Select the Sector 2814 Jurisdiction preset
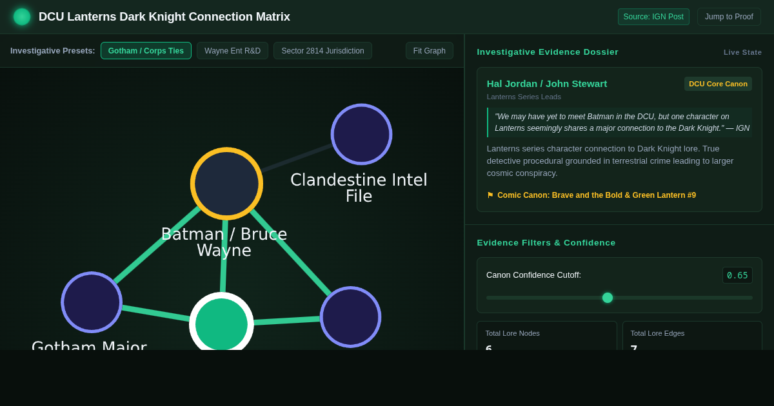The image size is (774, 406). (322, 51)
